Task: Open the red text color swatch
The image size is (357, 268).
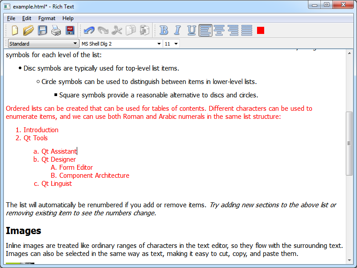Action: pos(261,30)
